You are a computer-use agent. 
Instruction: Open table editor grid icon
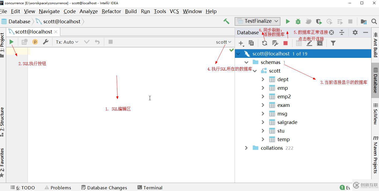tap(299, 43)
